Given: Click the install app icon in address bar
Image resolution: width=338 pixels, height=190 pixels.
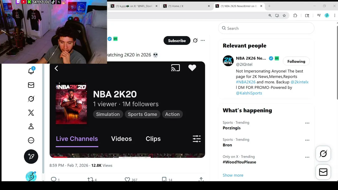Looking at the screenshot, I should [277, 16].
